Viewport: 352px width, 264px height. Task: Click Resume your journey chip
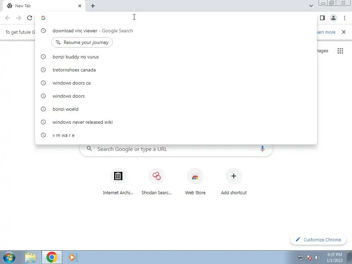coord(82,42)
